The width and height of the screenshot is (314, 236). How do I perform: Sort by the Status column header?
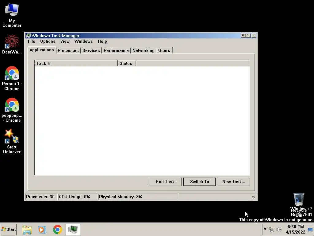tap(127, 63)
